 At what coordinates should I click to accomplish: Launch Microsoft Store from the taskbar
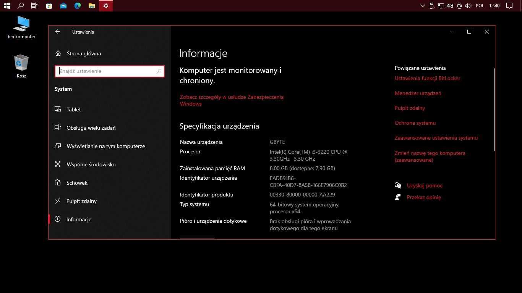[49, 6]
